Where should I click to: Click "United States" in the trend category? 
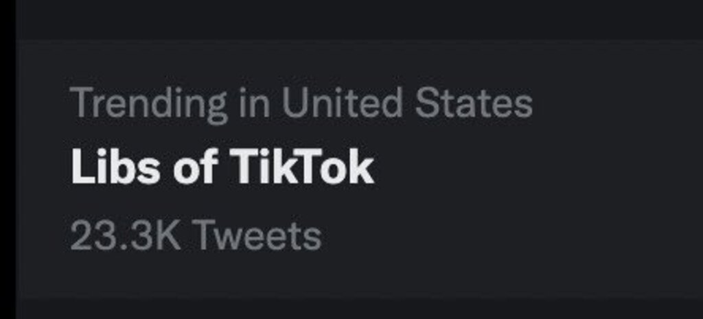[407, 104]
